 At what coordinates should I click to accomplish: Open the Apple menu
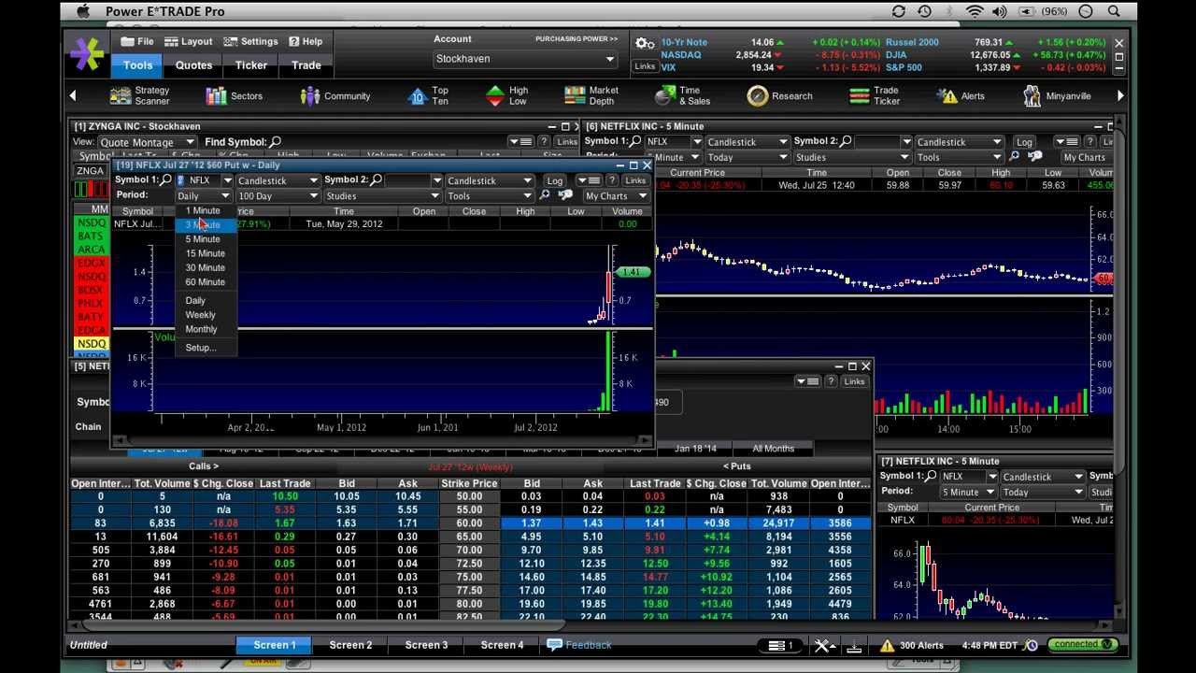point(83,11)
